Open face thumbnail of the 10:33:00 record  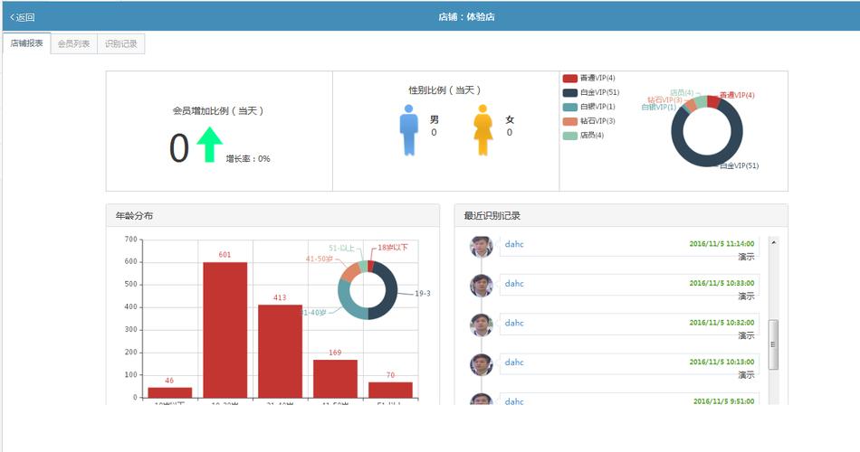482,286
